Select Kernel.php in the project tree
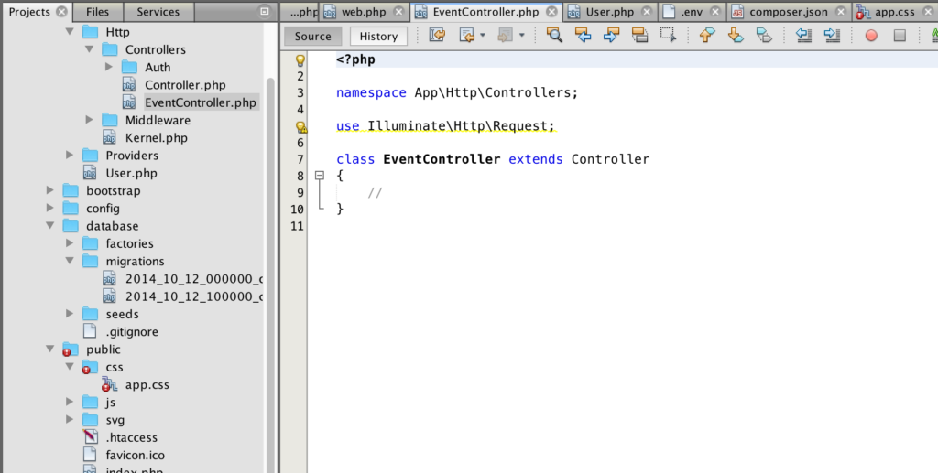Viewport: 938px width, 473px height. pos(156,138)
